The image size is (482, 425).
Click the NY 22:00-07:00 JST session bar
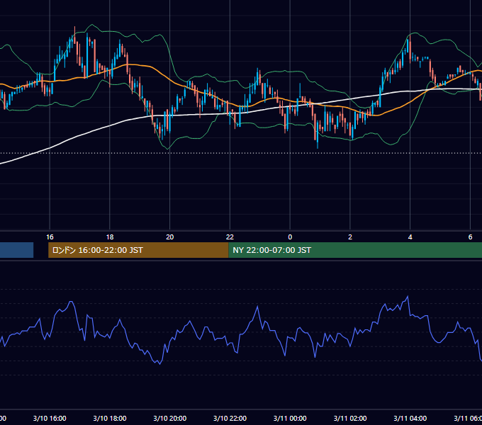click(355, 250)
